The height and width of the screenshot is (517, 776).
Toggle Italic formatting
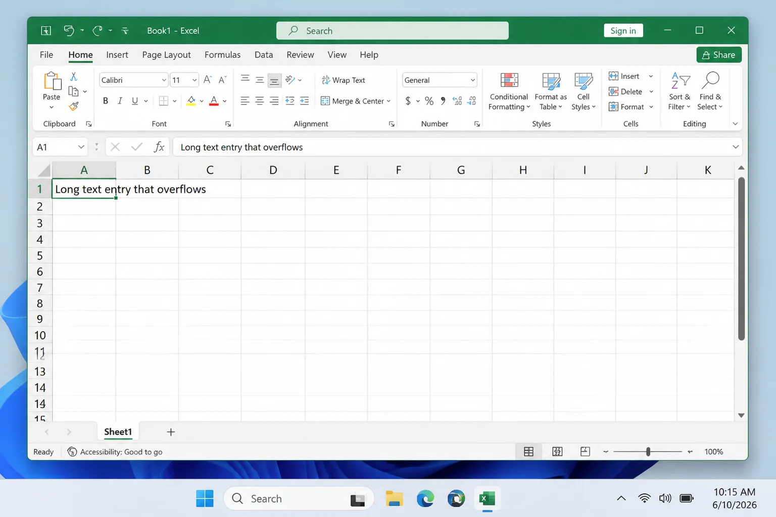(120, 101)
